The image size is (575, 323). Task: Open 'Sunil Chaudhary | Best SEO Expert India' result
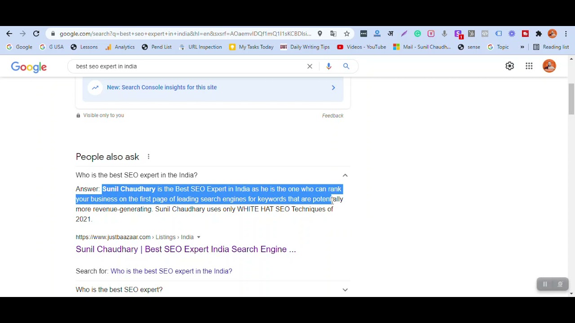coord(186,249)
